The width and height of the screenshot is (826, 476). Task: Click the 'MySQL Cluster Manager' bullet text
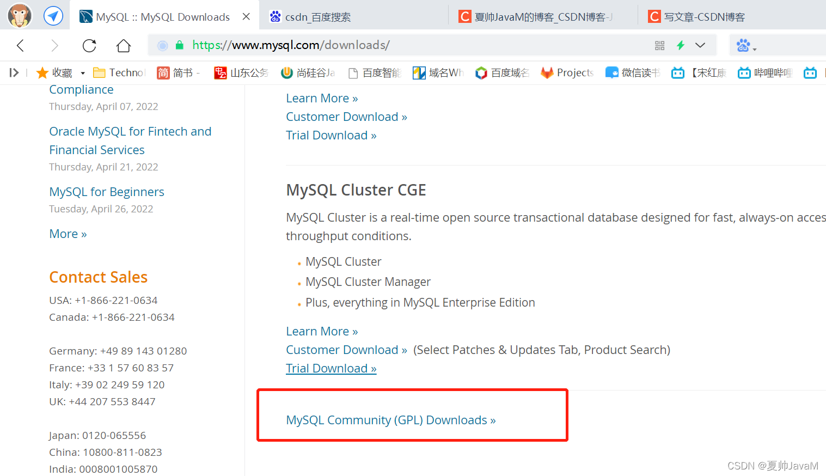click(368, 282)
